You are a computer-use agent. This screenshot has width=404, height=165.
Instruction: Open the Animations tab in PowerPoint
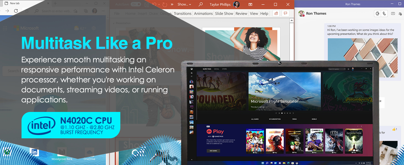pos(203,13)
